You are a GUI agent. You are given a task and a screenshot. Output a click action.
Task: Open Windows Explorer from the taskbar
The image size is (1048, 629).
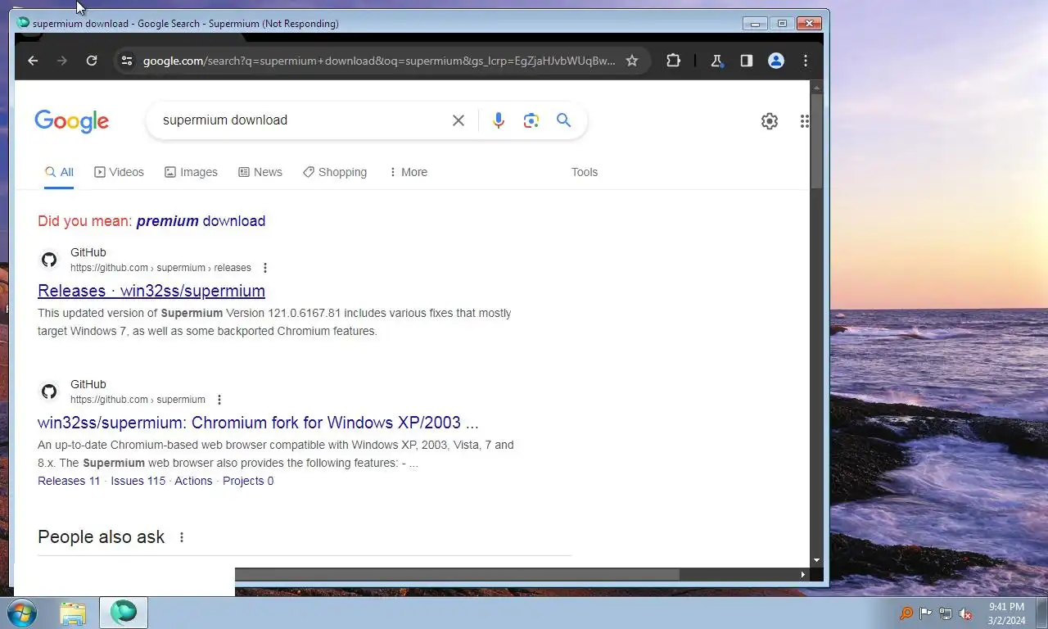[x=73, y=613]
